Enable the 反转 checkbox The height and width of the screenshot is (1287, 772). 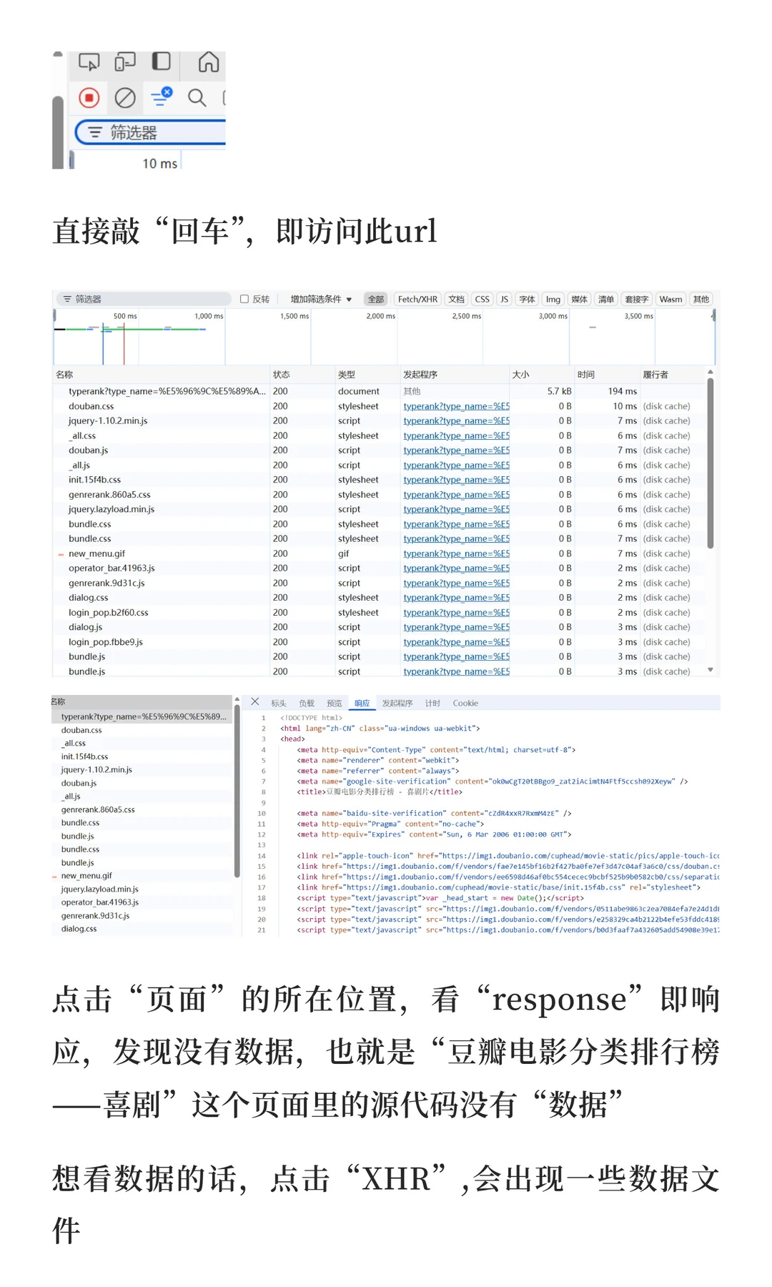click(x=244, y=299)
